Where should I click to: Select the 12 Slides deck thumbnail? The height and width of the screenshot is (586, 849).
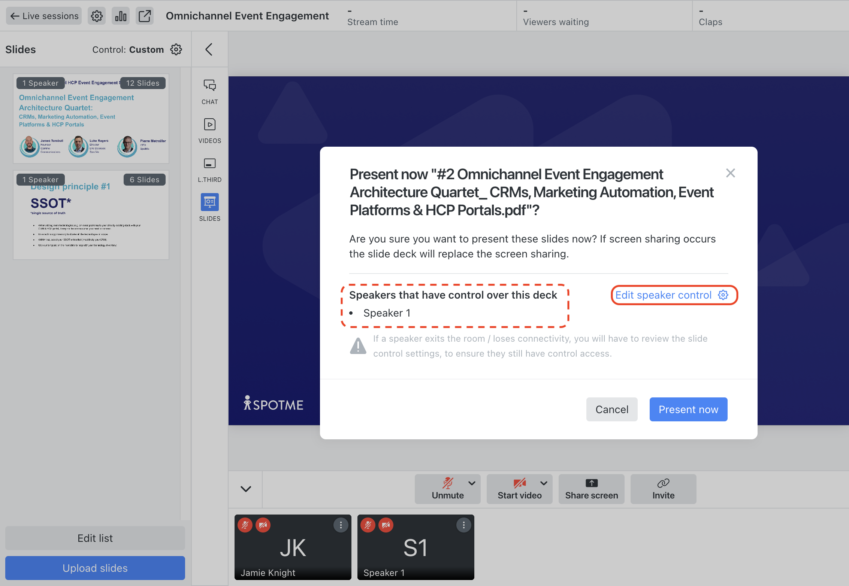tap(91, 119)
